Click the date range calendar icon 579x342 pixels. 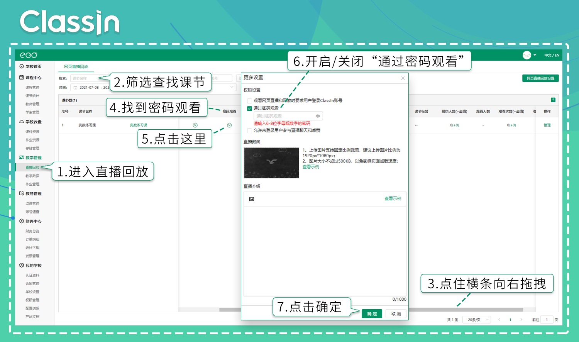[x=76, y=88]
